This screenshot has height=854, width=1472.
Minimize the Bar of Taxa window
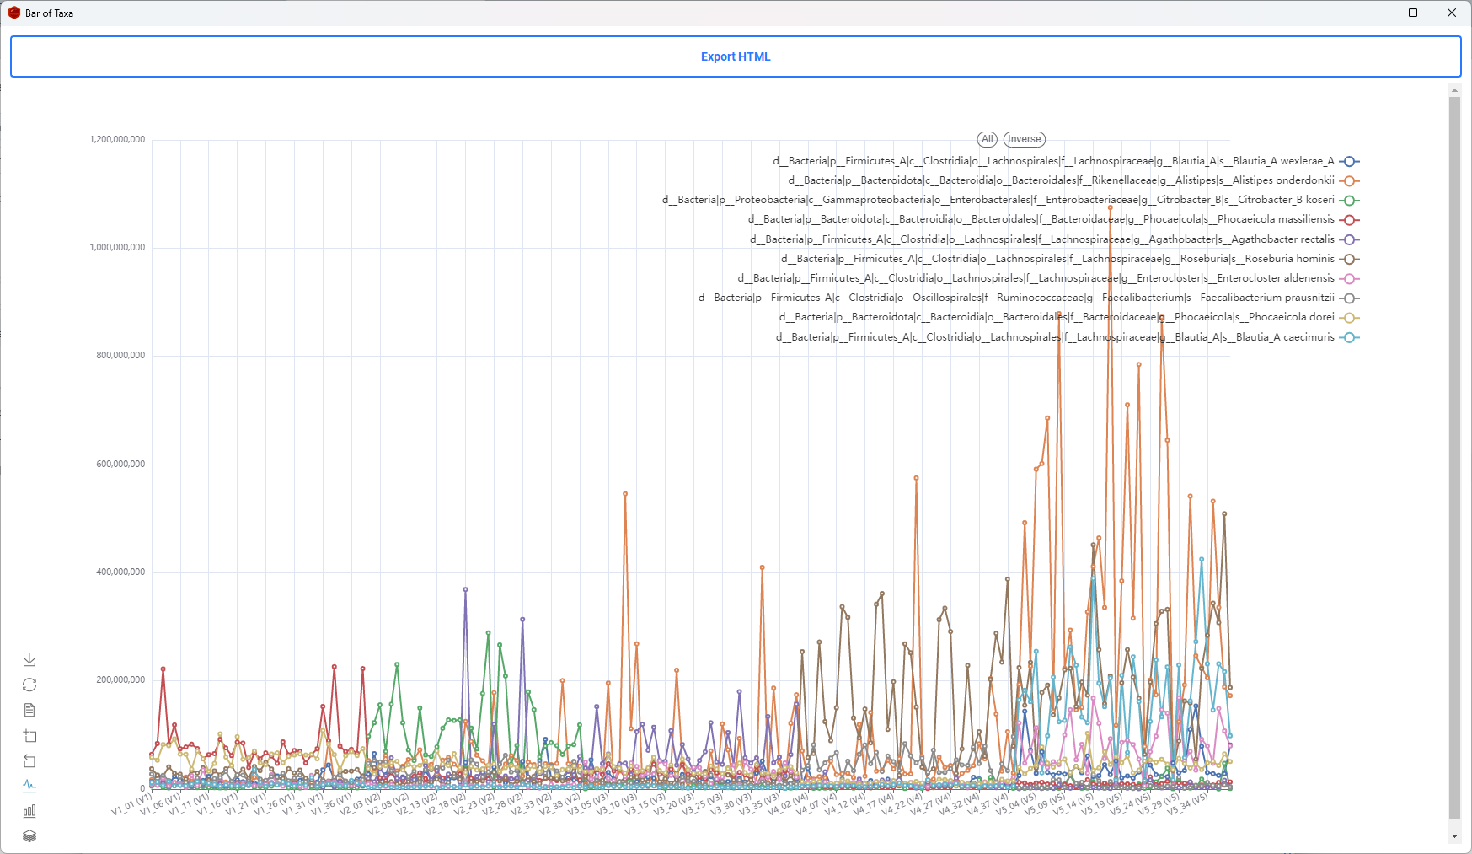tap(1375, 13)
